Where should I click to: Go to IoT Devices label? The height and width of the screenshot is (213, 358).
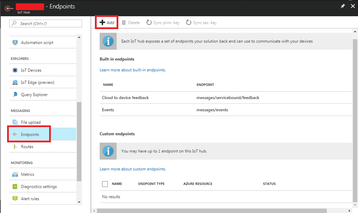[x=31, y=70]
